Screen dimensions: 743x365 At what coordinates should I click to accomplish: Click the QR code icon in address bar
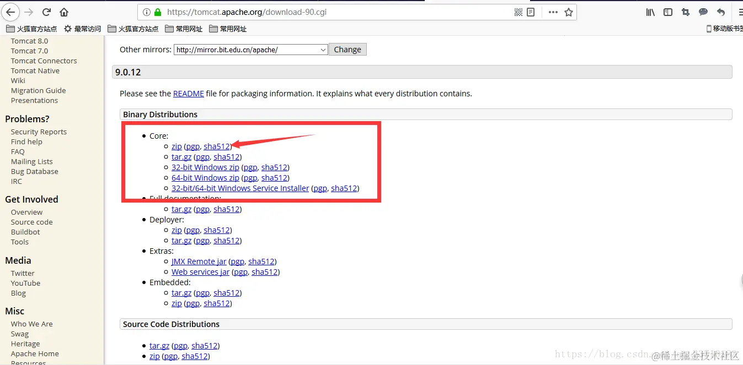click(519, 12)
